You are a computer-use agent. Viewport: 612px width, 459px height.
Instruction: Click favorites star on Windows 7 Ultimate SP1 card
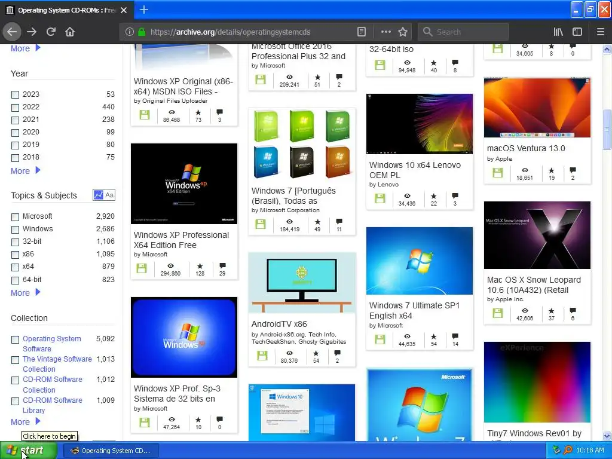(x=434, y=336)
